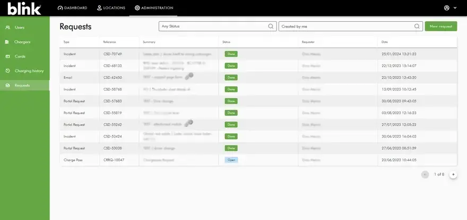Screen dimensions: 467x220
Task: Click the Open status badge on CRRQ-10047
Action: pyautogui.click(x=231, y=160)
